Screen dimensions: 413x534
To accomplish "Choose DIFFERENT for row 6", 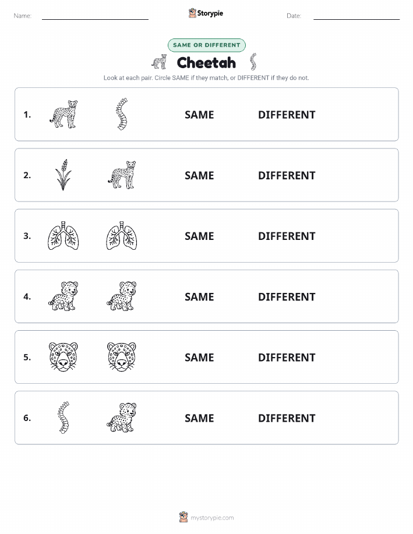I will (x=287, y=418).
